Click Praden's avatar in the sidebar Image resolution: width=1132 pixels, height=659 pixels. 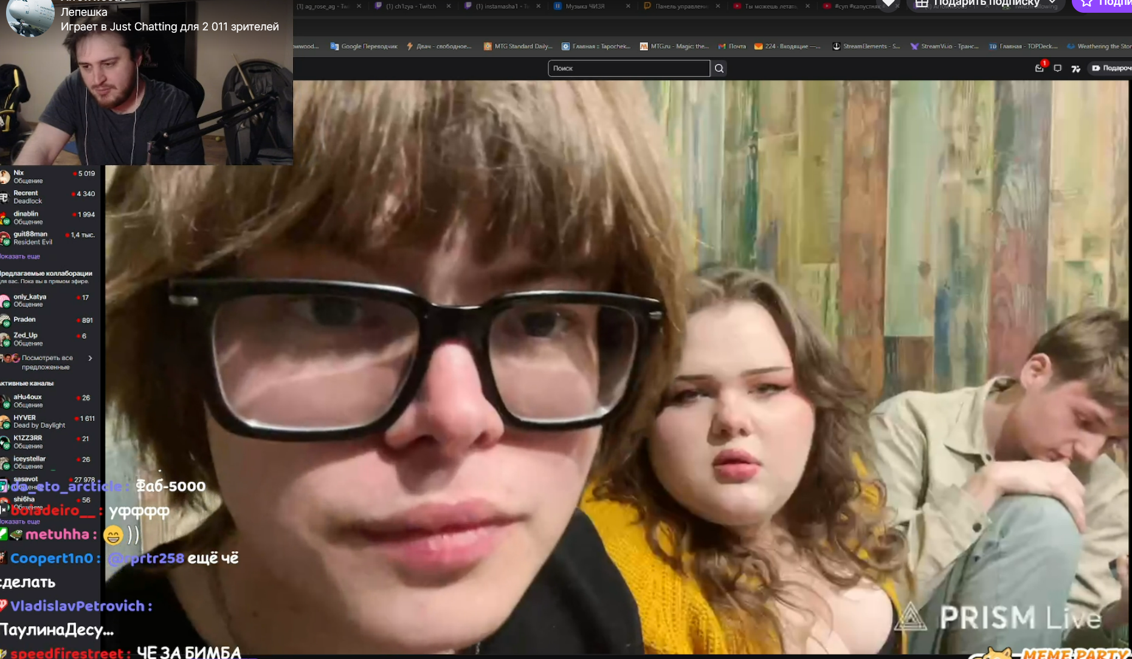pos(5,320)
